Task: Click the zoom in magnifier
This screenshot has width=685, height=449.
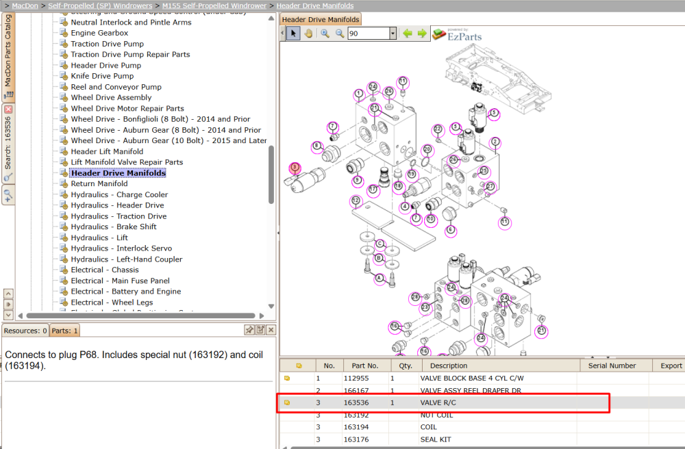Action: pos(325,34)
